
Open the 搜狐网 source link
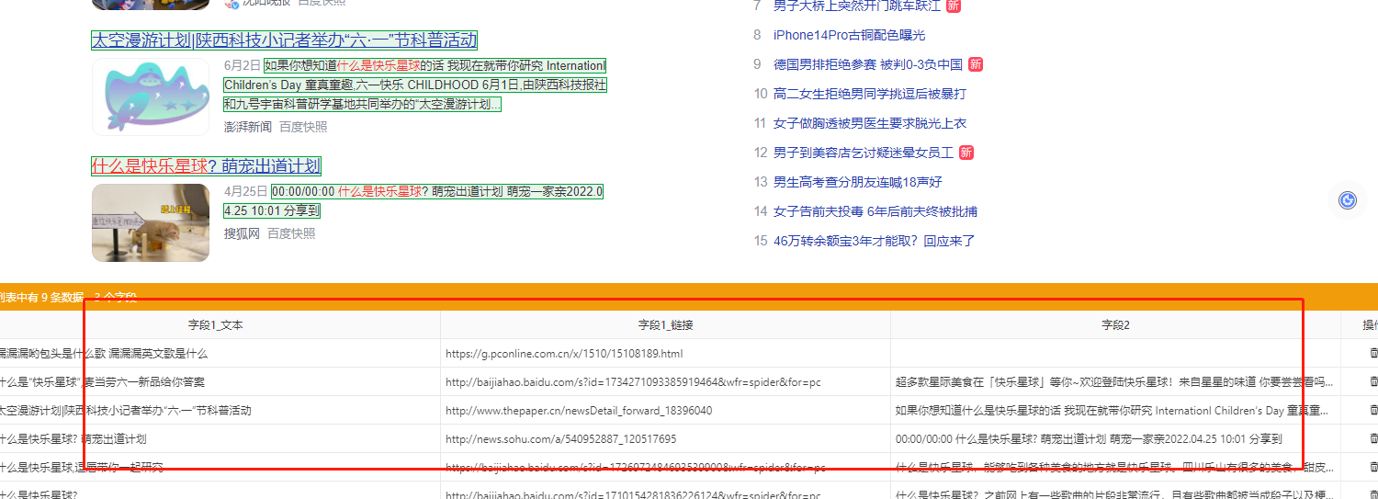click(x=242, y=233)
